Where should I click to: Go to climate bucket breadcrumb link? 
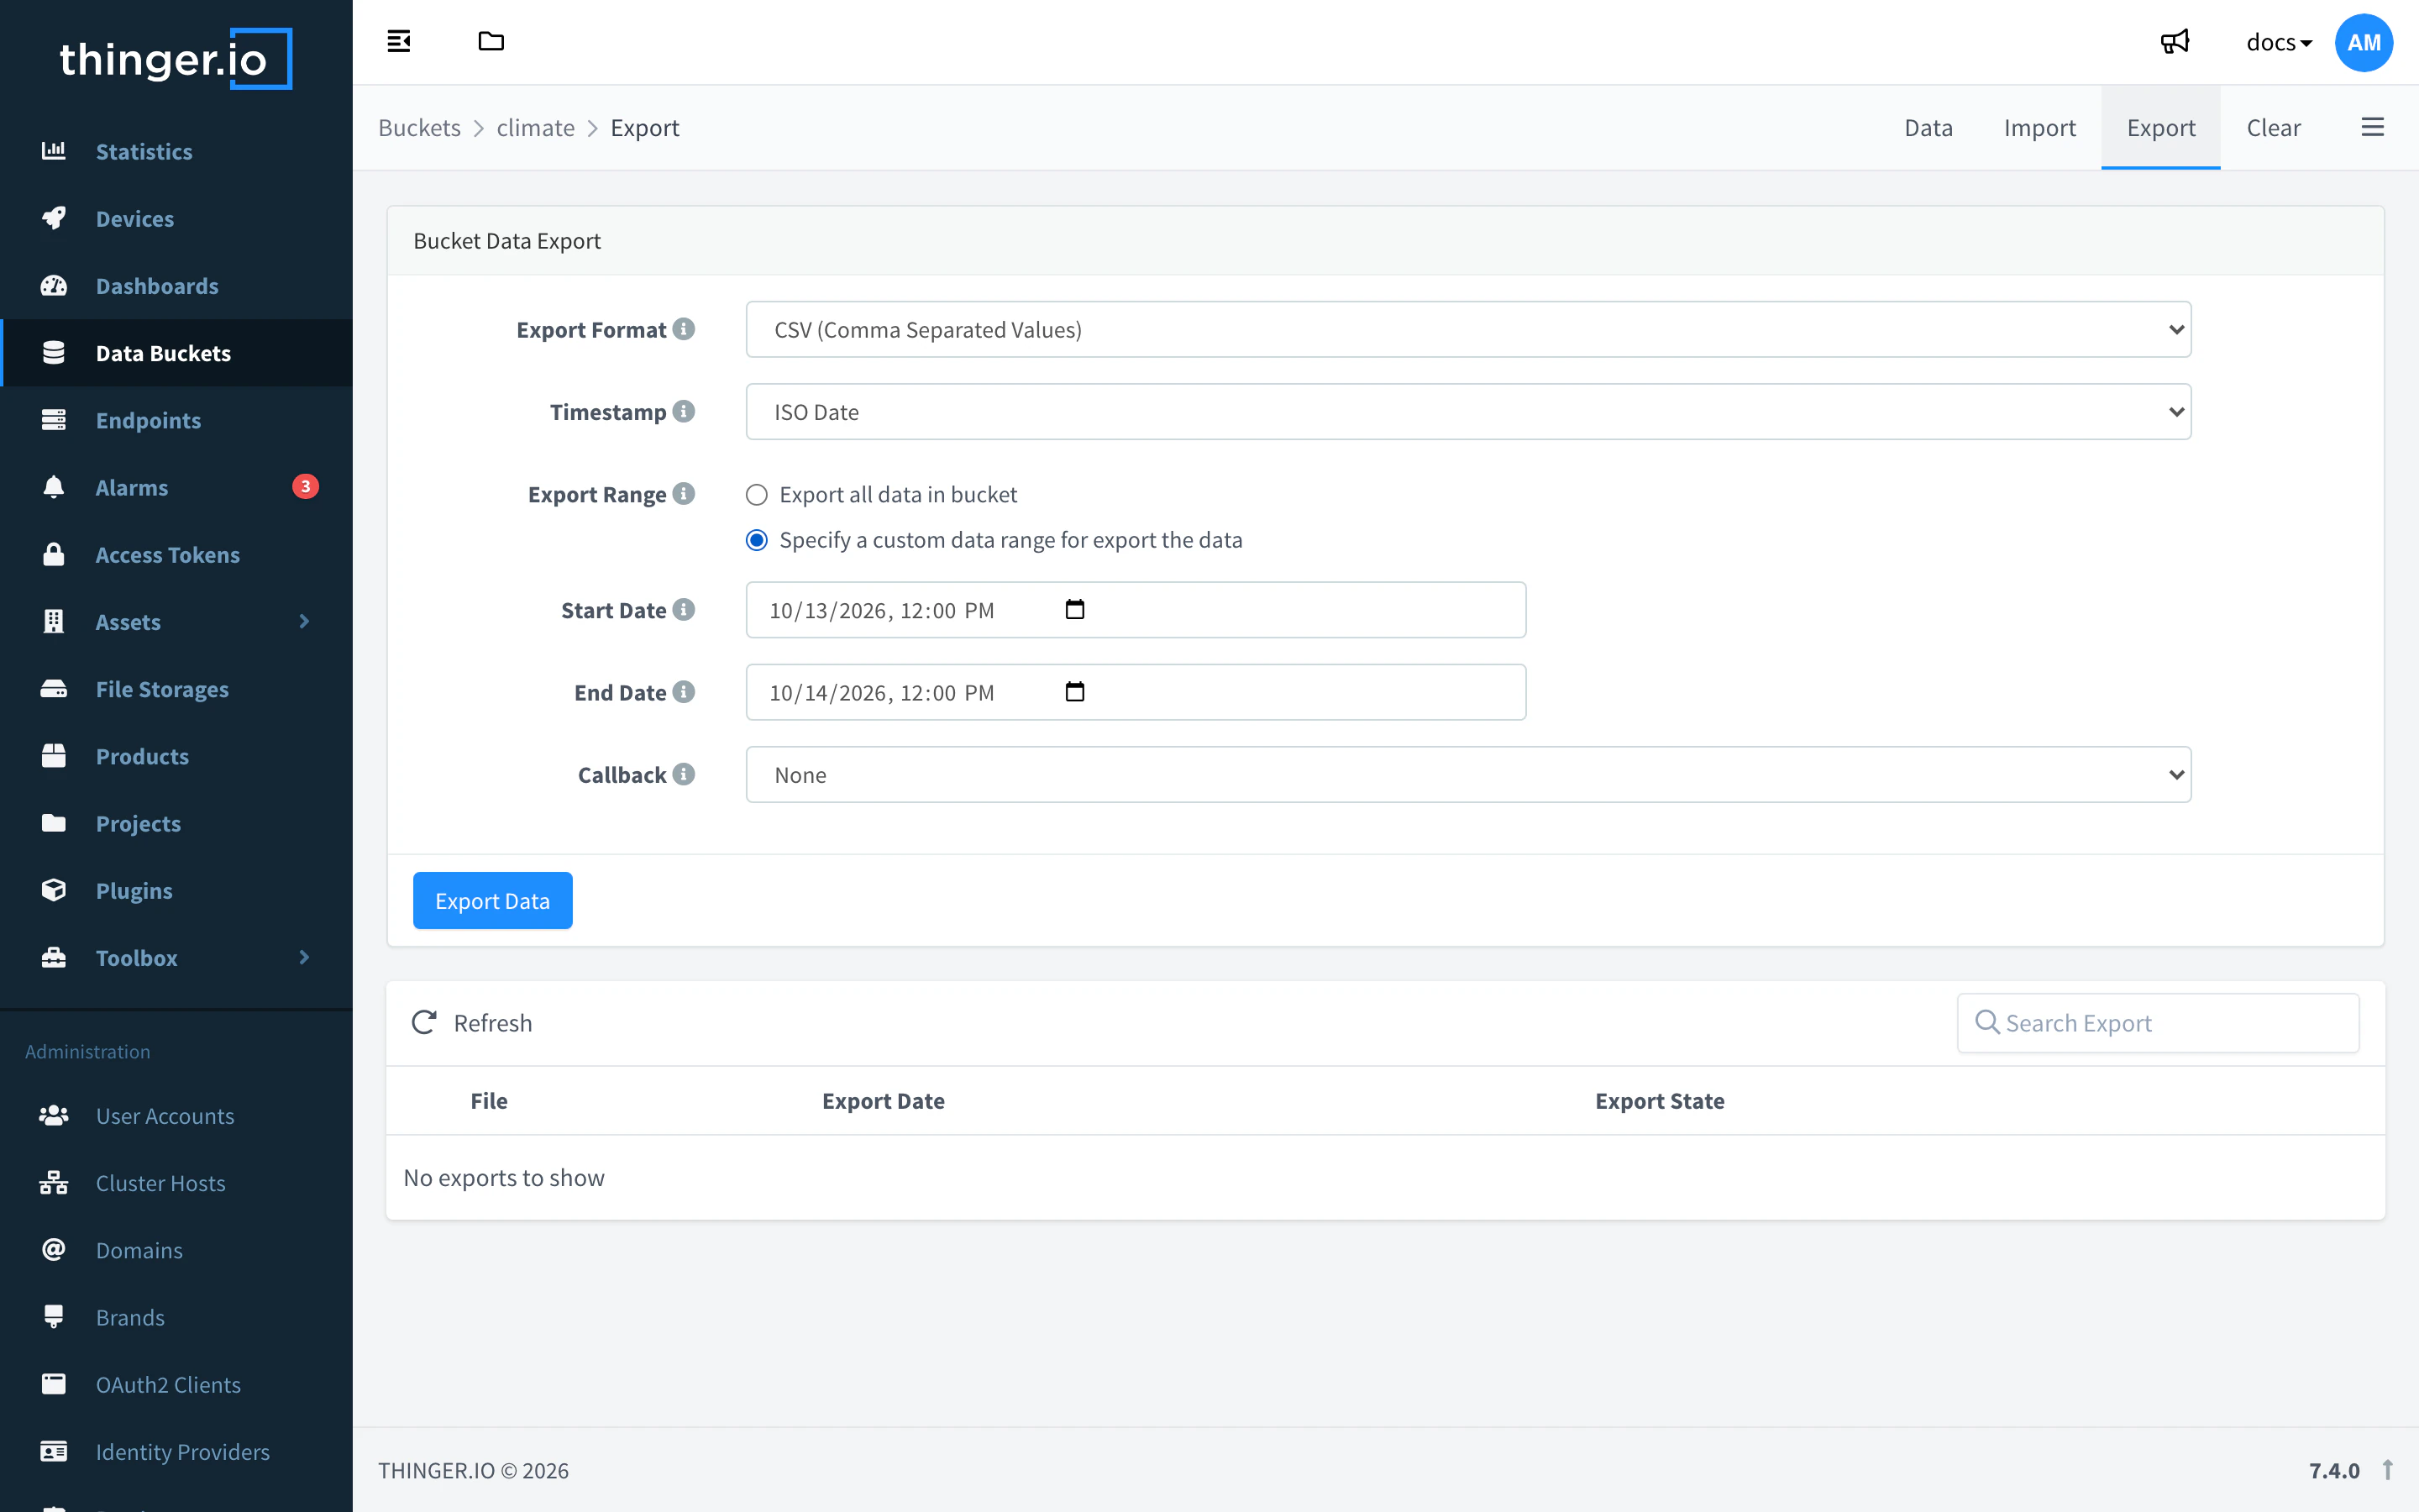coord(536,127)
